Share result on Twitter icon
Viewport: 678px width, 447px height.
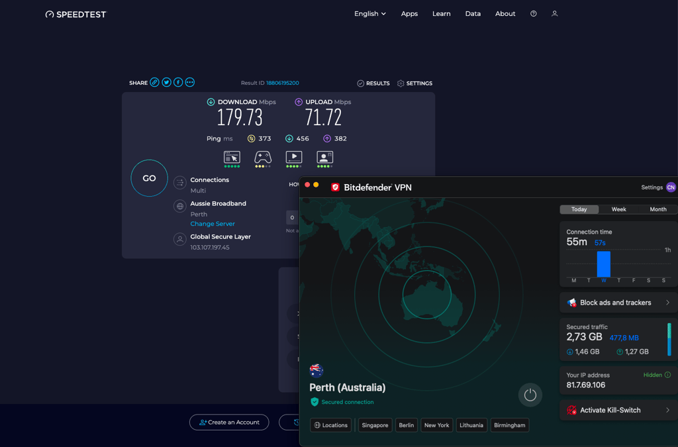click(x=166, y=83)
